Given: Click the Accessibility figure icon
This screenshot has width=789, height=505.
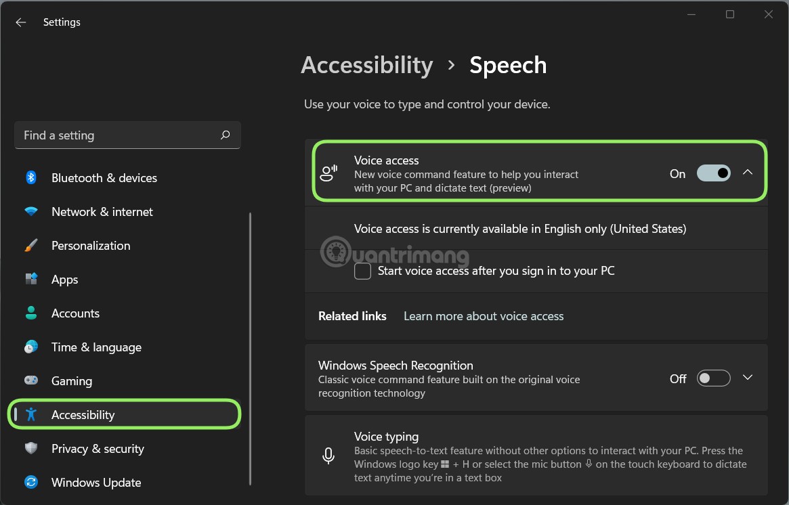Looking at the screenshot, I should (31, 414).
